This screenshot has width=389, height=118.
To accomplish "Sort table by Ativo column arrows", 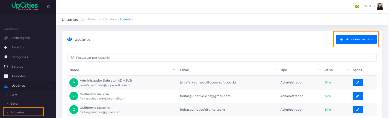I will 347,70.
